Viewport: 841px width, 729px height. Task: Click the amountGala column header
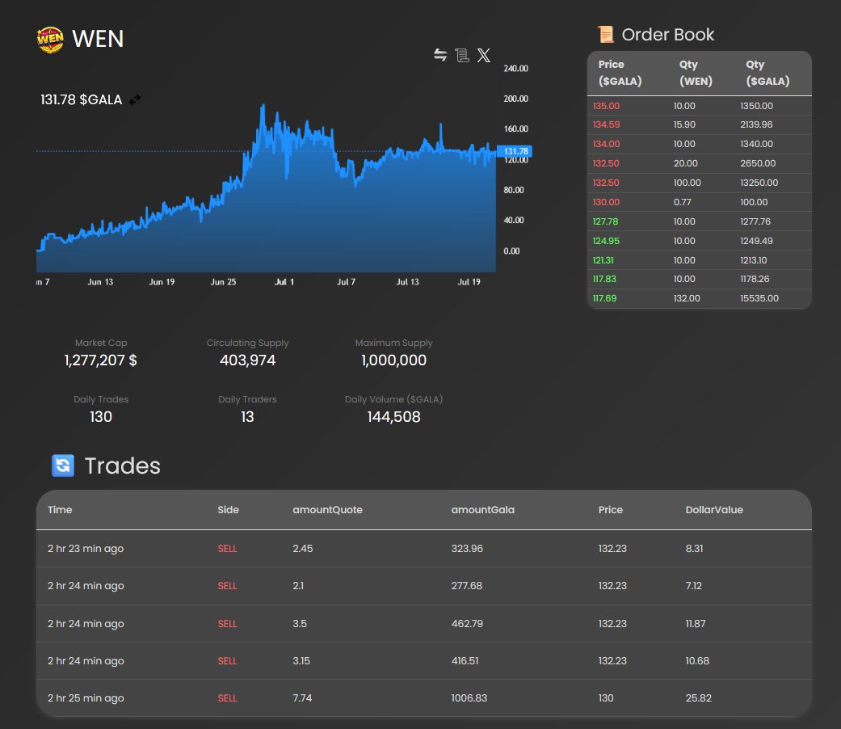[x=483, y=510]
